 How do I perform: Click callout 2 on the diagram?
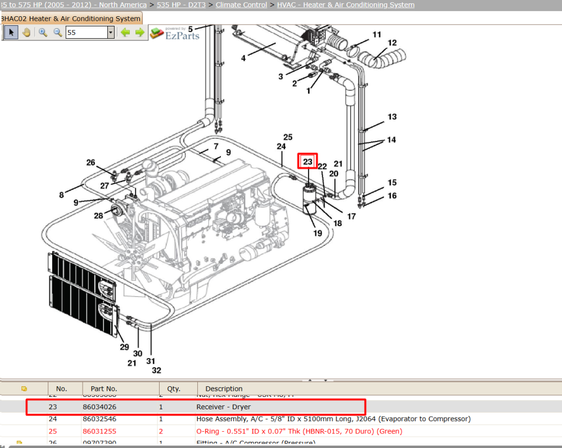294,84
